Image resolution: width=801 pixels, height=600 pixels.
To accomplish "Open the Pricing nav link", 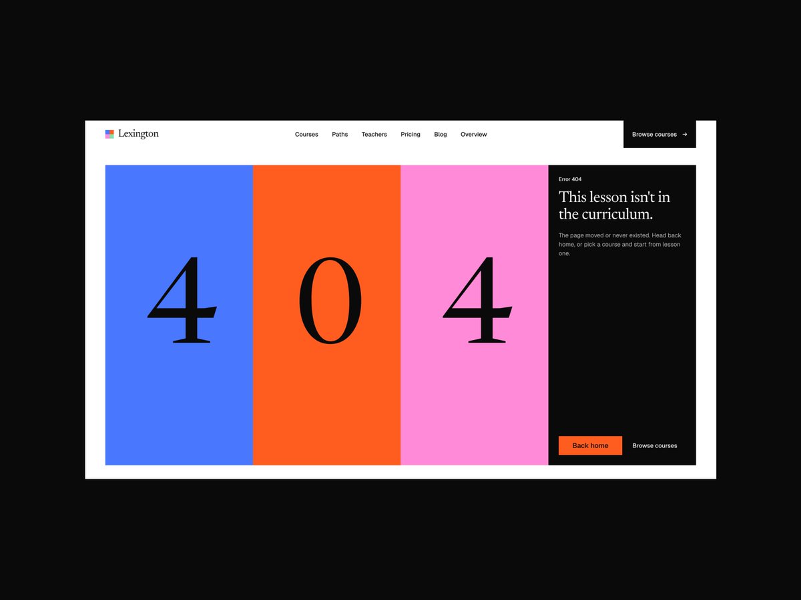I will 411,135.
